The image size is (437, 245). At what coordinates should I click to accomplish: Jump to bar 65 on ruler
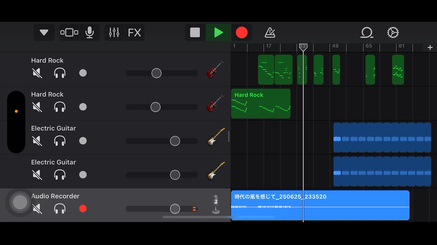click(x=369, y=46)
